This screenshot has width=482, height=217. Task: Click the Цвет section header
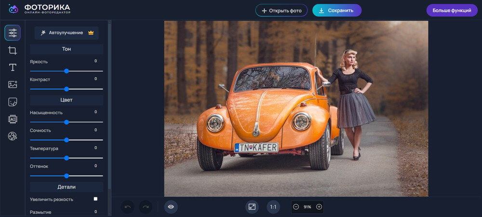(x=67, y=100)
